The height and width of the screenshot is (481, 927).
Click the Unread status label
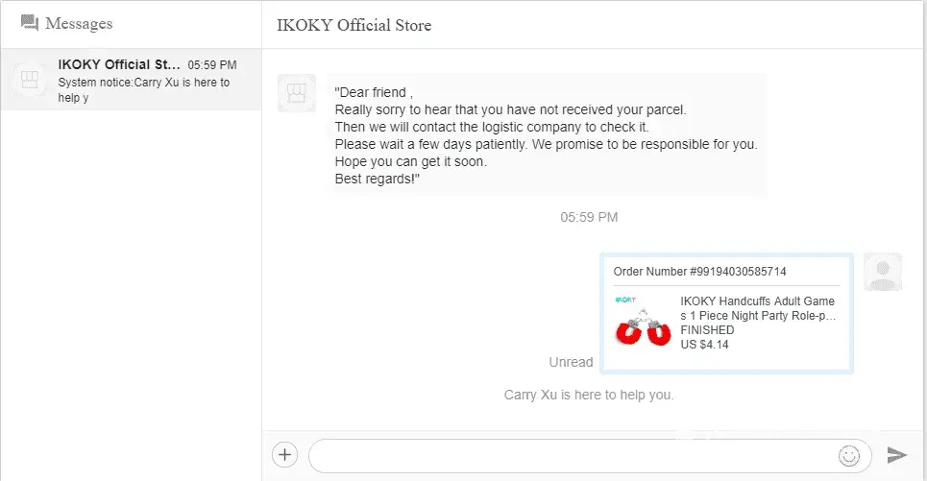(571, 362)
